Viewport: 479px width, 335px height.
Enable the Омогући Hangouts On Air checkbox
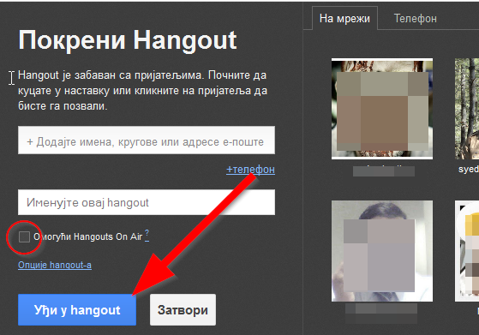coord(24,236)
